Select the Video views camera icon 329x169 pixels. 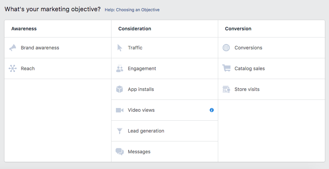coord(120,110)
